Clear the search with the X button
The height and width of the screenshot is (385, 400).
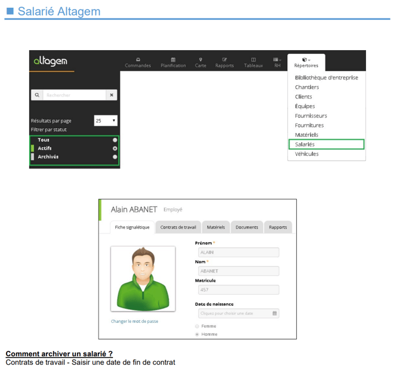coord(112,95)
